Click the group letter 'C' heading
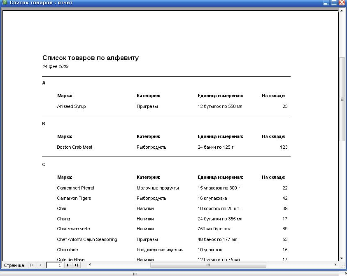This screenshot has width=347, height=276. coord(44,164)
